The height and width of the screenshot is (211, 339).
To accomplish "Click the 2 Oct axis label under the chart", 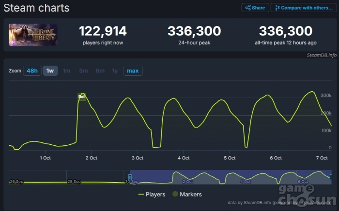I will pyautogui.click(x=91, y=158).
